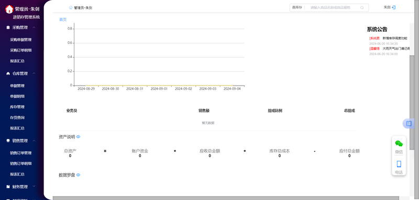Open the 查库存 search type dropdown
Image resolution: width=419 pixels, height=200 pixels.
297,7
